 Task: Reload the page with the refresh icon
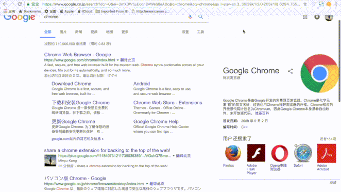[x=20, y=4]
